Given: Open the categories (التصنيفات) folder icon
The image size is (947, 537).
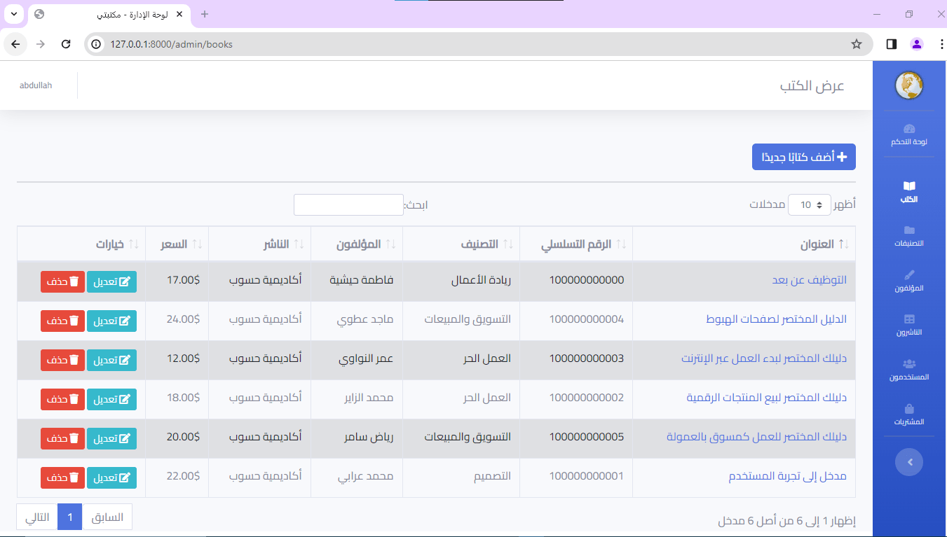Looking at the screenshot, I should 909,230.
